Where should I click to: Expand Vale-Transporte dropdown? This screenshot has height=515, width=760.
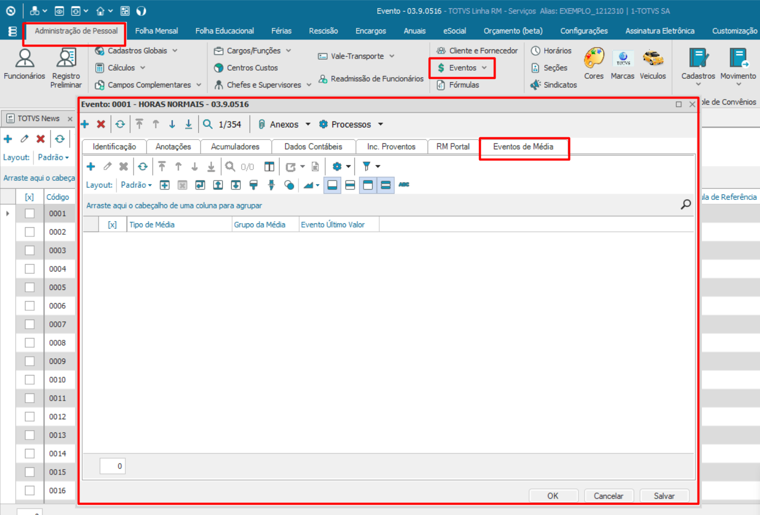391,56
